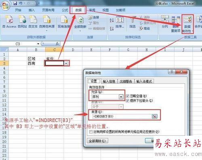Open Properties (属性) in connections group
The height and width of the screenshot is (160, 202).
click(x=93, y=23)
